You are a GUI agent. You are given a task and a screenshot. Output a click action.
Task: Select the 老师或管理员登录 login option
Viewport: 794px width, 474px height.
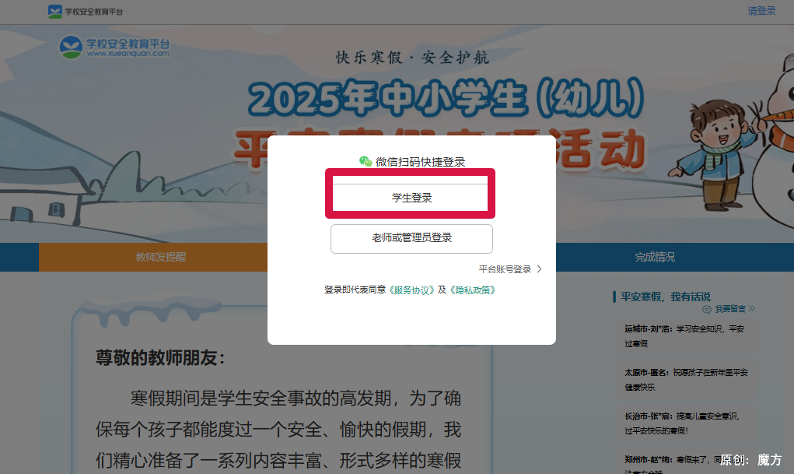411,239
